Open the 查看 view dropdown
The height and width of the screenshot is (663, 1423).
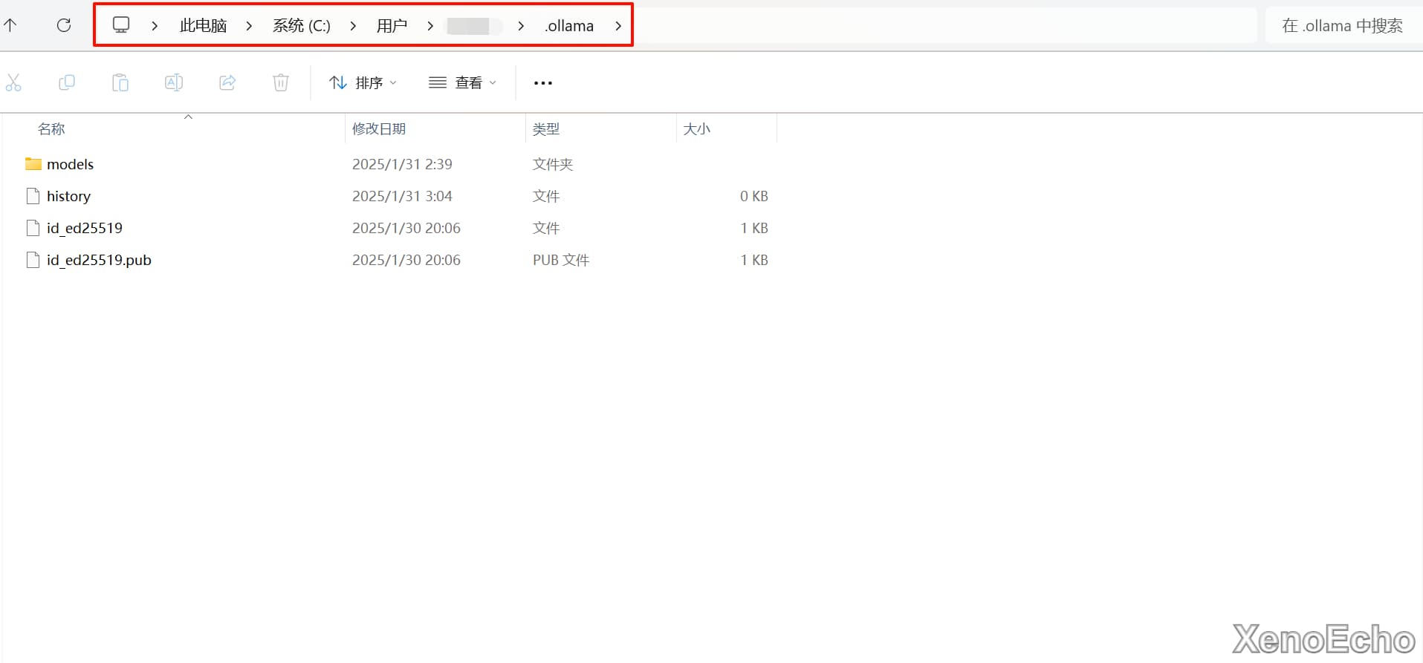[462, 82]
